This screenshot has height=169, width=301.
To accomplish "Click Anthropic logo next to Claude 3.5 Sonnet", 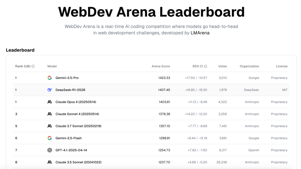I will [50, 162].
